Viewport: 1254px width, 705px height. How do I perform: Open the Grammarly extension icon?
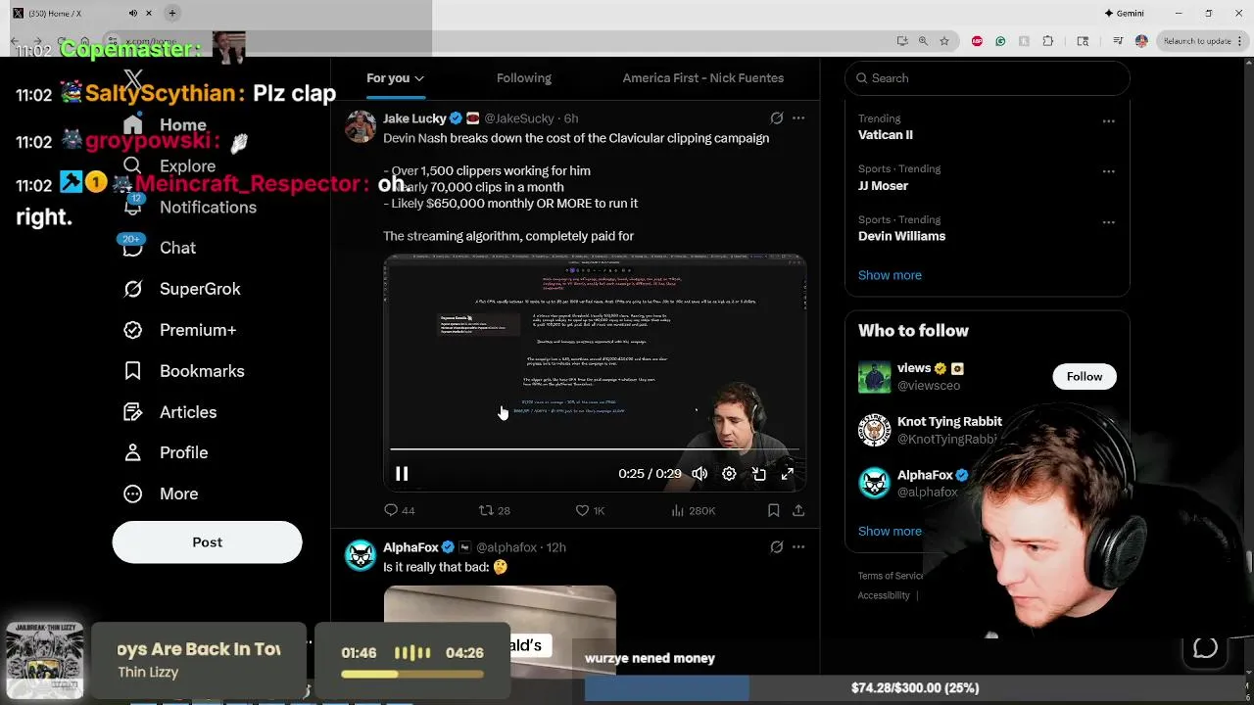click(x=1000, y=41)
